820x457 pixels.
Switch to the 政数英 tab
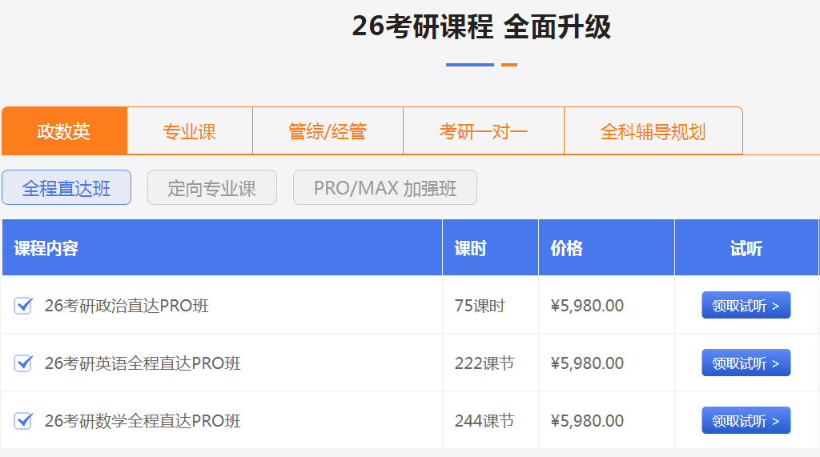(64, 131)
